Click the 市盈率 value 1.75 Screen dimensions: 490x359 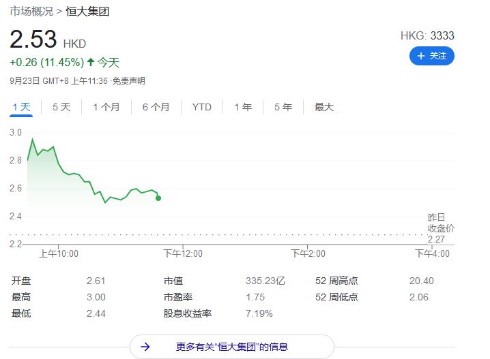pos(255,297)
